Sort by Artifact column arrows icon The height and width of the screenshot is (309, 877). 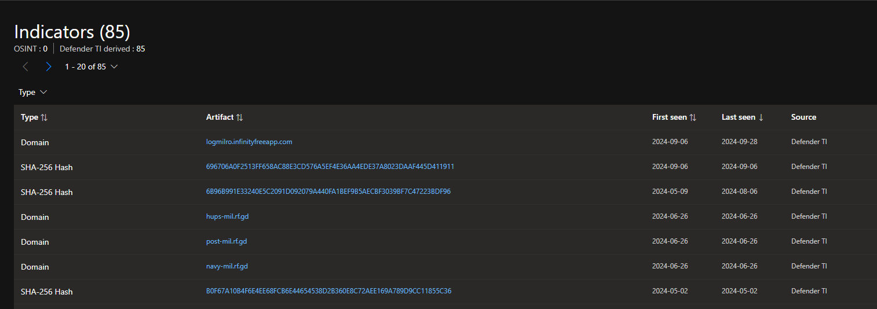pos(240,117)
